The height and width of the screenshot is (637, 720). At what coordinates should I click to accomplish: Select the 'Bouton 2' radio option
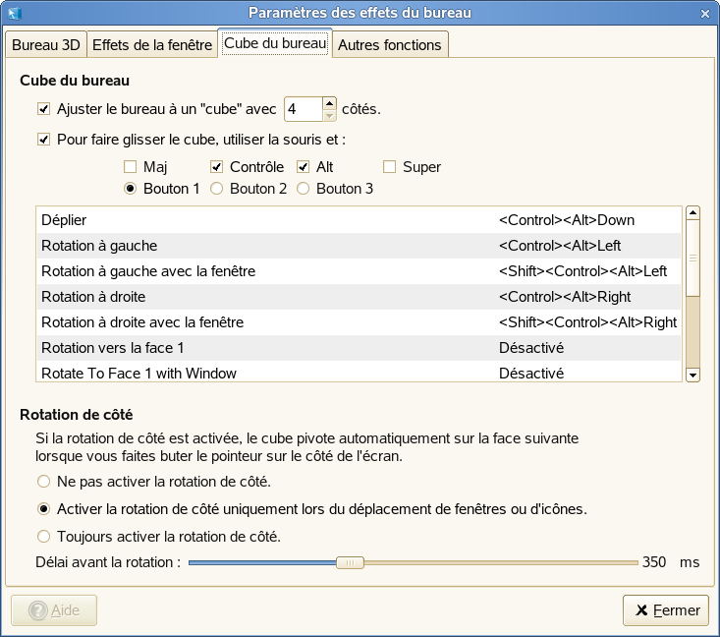point(217,188)
